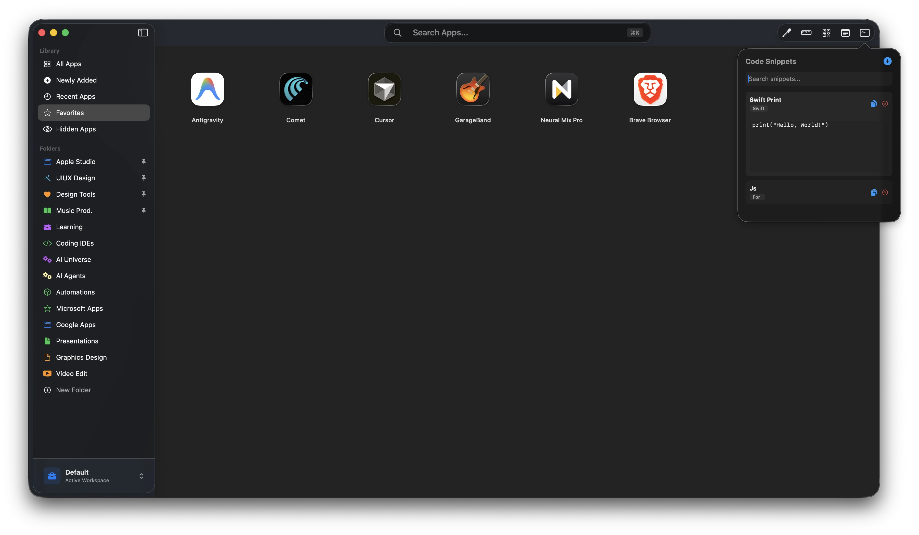This screenshot has width=919, height=535.
Task: Open the Google Apps folder
Action: [x=94, y=325]
